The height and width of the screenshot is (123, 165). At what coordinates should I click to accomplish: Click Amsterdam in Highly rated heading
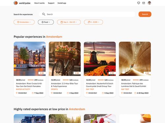point(77,109)
